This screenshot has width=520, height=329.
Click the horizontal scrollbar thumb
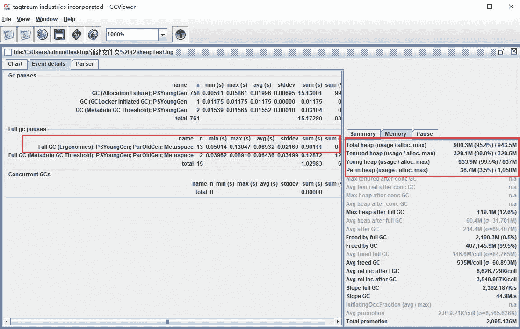167,322
